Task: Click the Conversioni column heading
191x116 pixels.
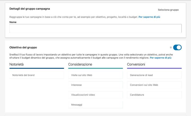Action: click(x=136, y=64)
